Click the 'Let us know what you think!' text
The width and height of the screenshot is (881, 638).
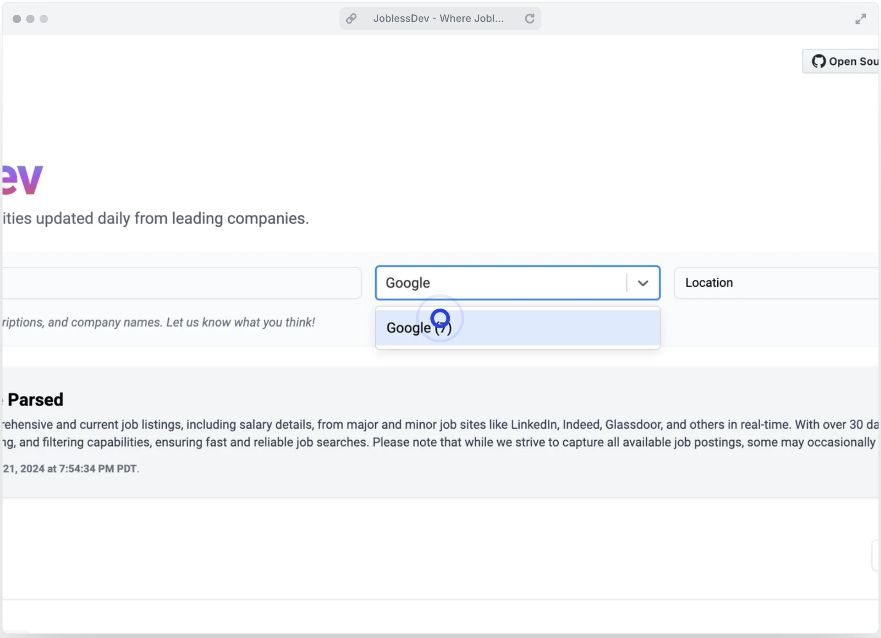[x=240, y=322]
